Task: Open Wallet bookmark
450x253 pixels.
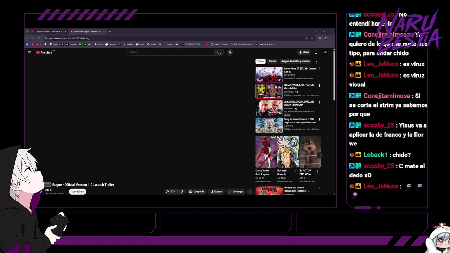Action: [x=152, y=44]
